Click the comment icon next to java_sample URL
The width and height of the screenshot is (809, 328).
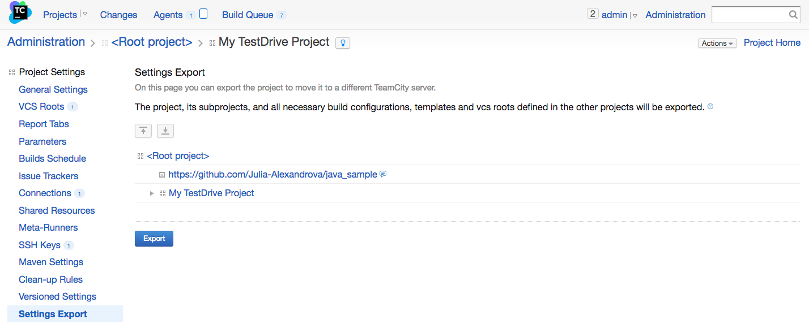[x=383, y=174]
